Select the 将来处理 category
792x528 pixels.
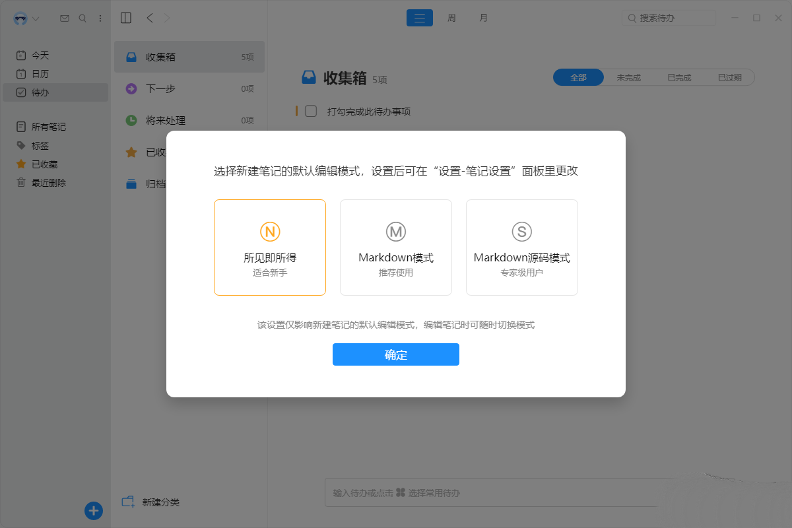pyautogui.click(x=189, y=120)
